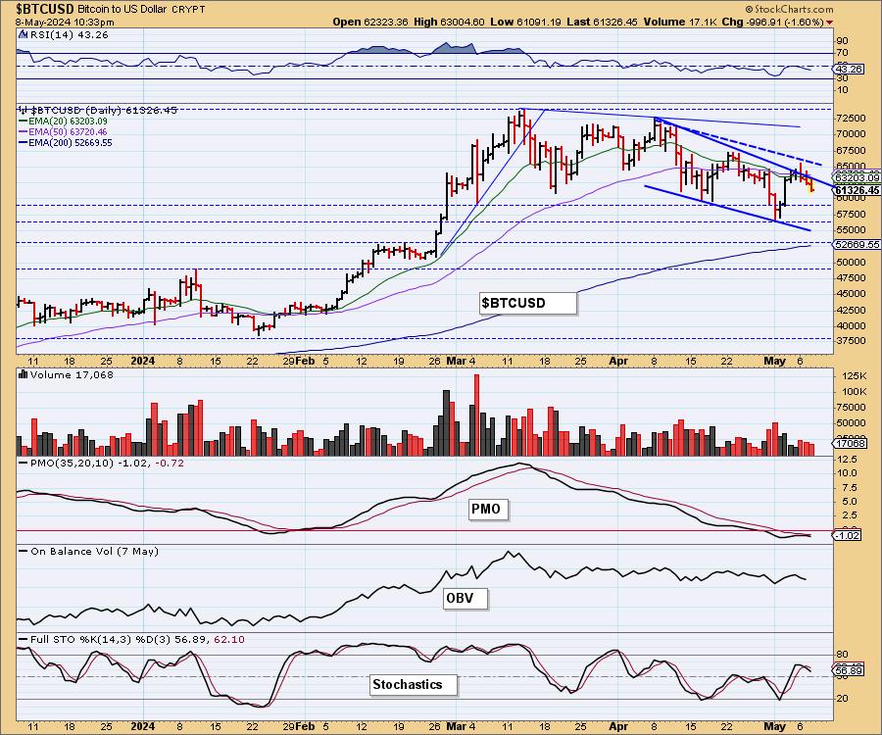Screen dimensions: 882x735
Task: Click the 61326.45 last price axis tag
Action: [x=857, y=191]
